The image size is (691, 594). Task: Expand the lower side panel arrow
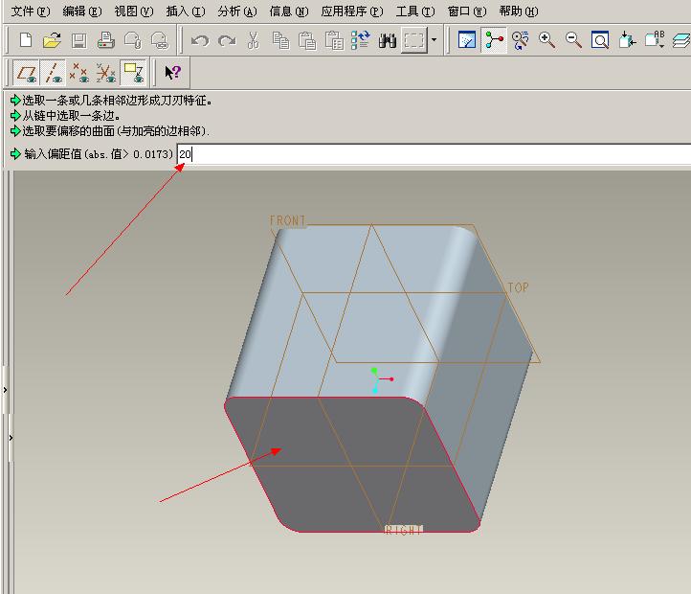(11, 437)
